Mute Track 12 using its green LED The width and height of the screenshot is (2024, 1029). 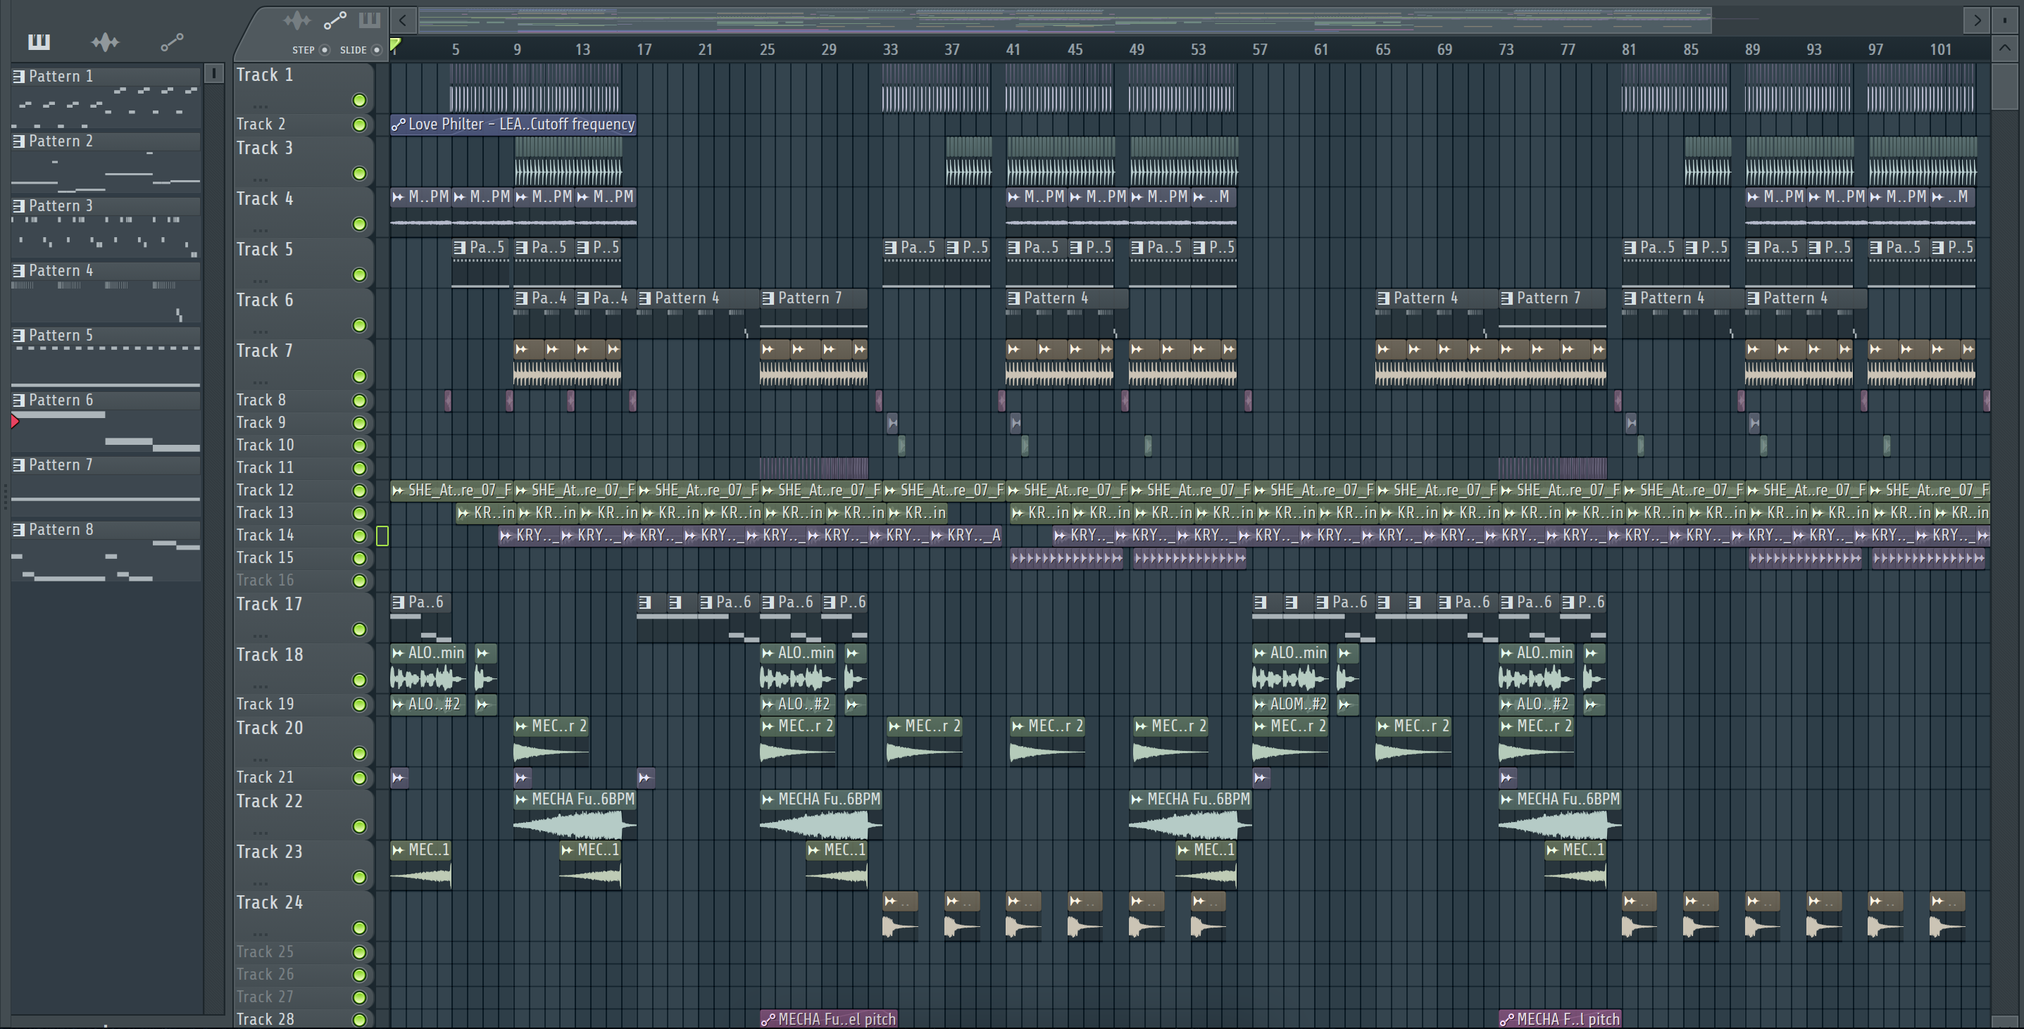359,490
